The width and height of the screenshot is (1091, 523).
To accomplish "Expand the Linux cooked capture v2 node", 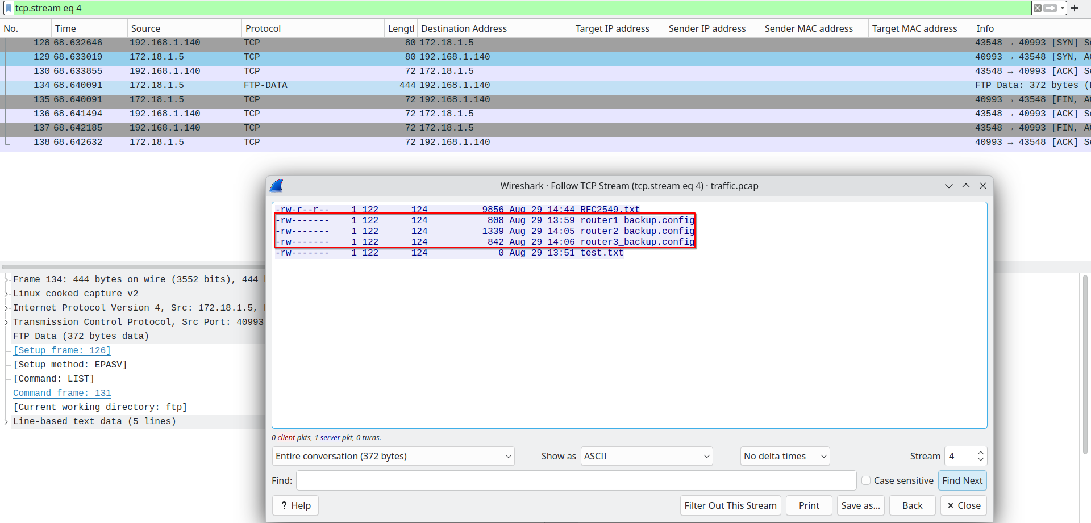I will click(6, 294).
